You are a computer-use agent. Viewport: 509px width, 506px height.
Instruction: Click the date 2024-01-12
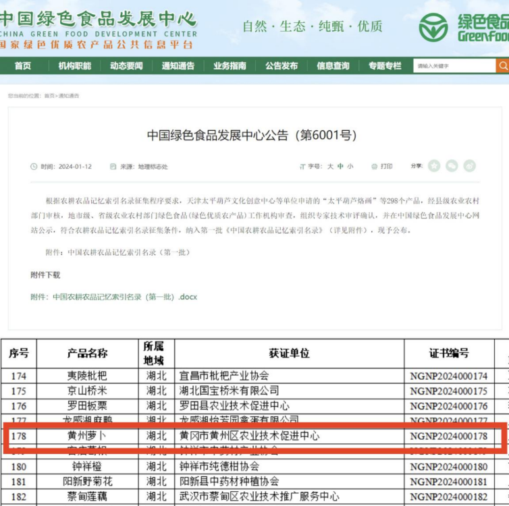75,167
